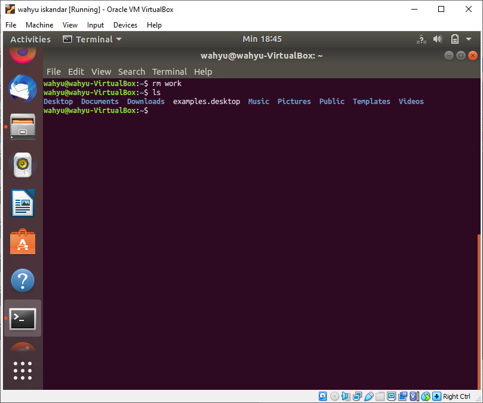
Task: Click the 'Right Ctrl' host key label
Action: [x=457, y=396]
